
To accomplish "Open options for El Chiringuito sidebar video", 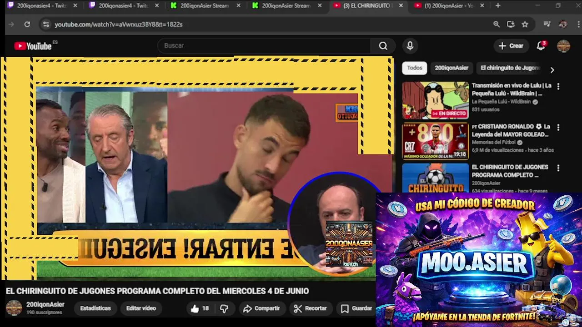I will click(x=558, y=168).
